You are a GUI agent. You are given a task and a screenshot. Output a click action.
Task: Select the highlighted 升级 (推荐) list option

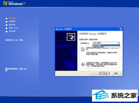coord(106,45)
